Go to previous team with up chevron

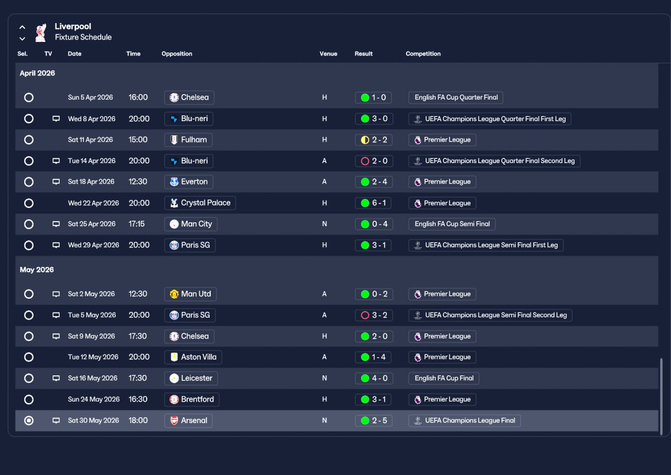22,27
